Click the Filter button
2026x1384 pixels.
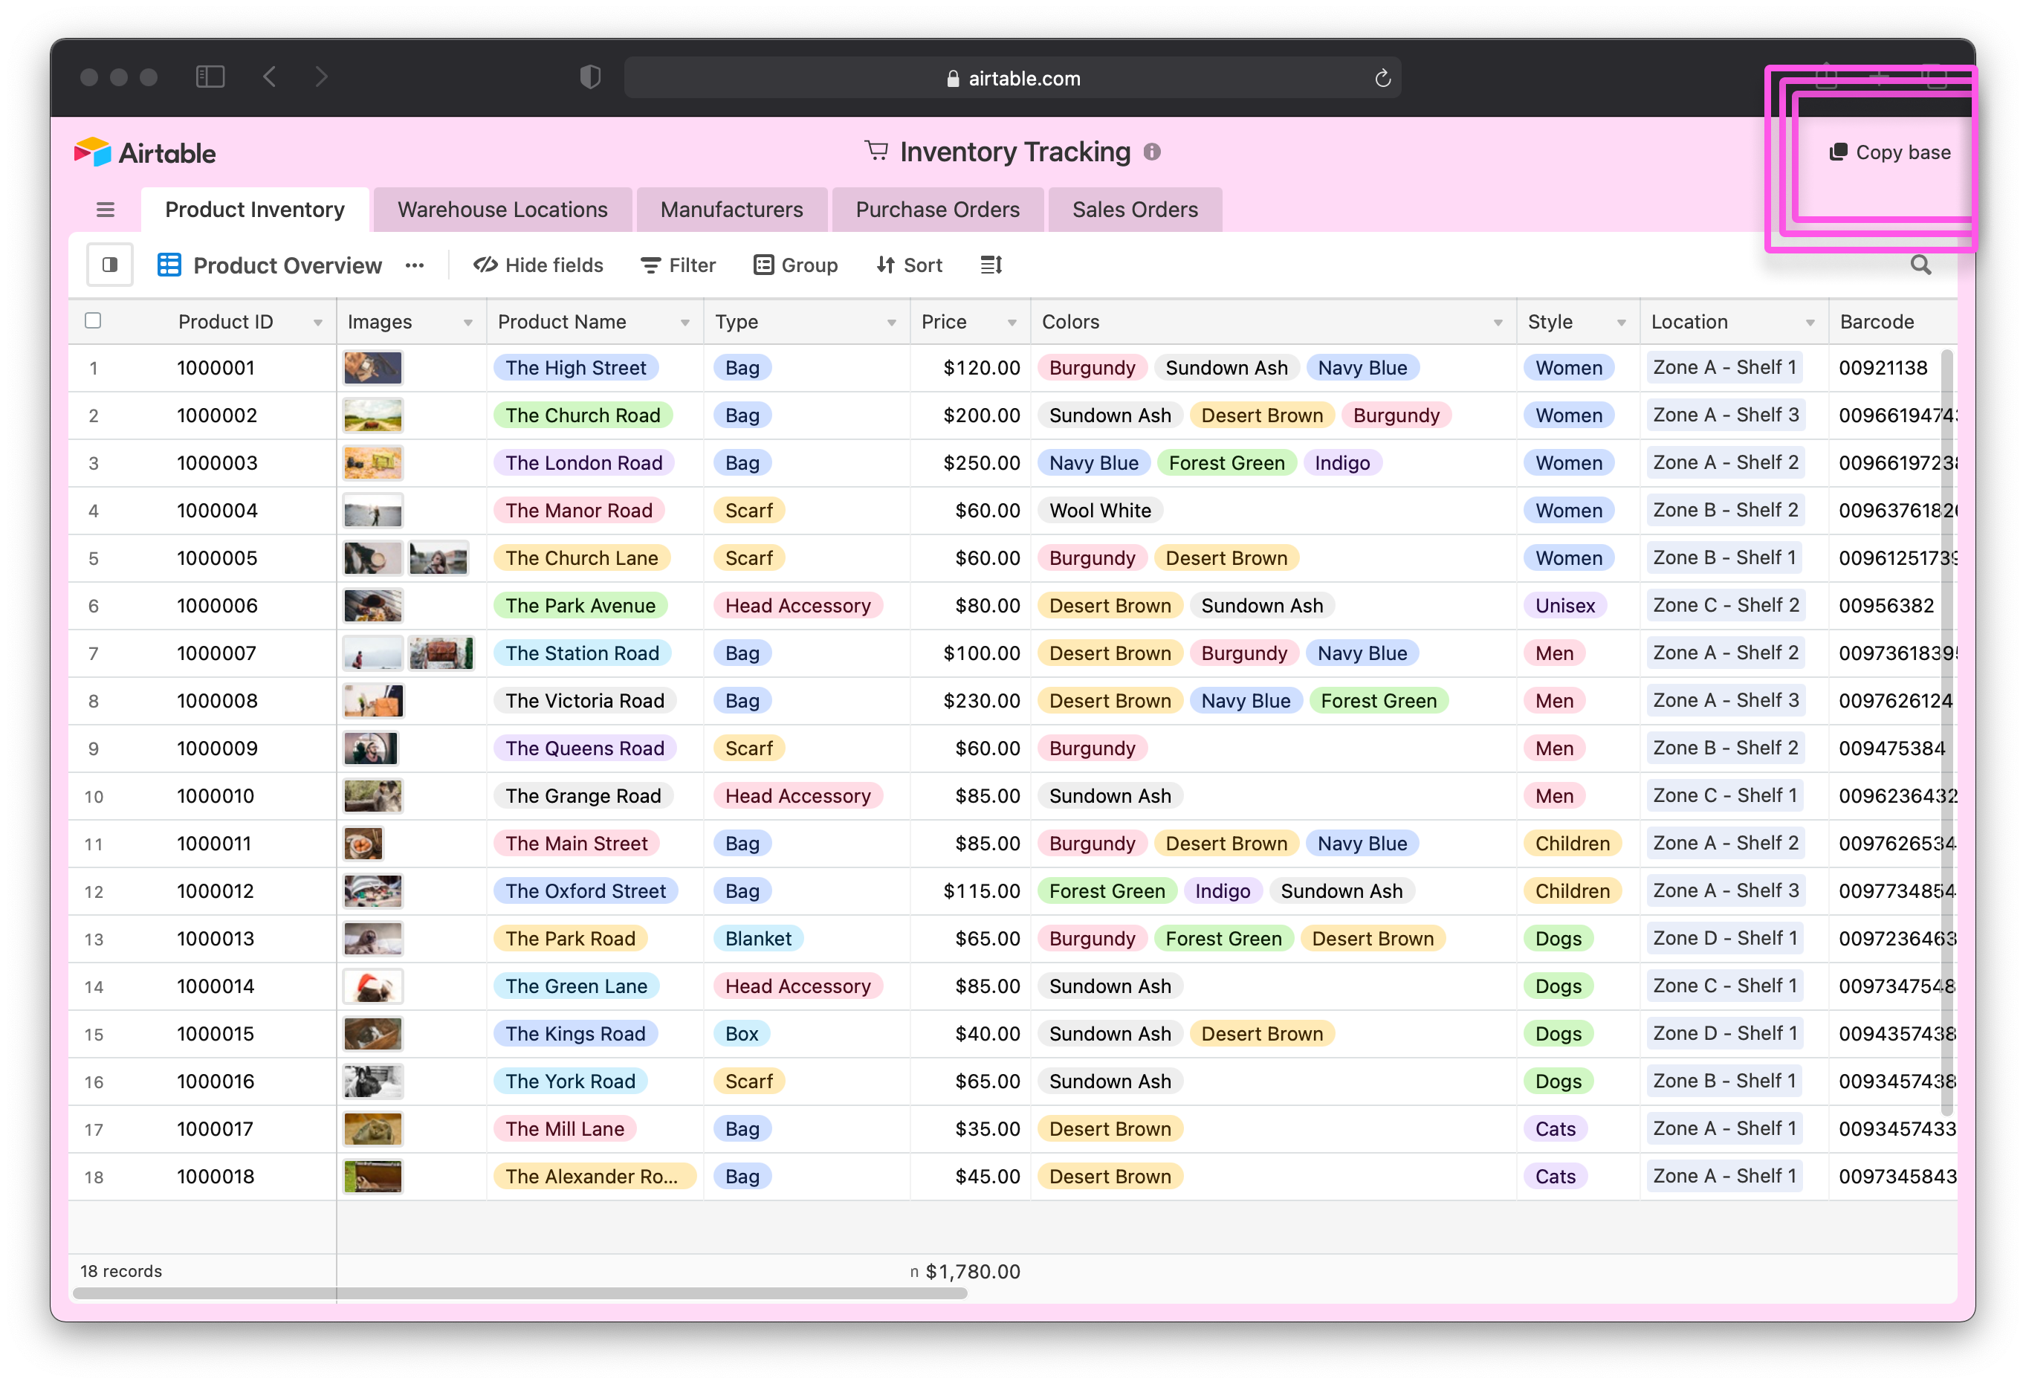679,265
